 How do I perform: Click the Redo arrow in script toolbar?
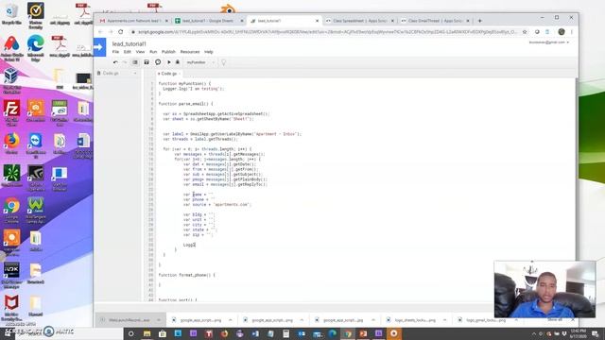(125, 62)
